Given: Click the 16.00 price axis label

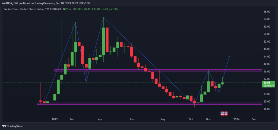Looking at the screenshot, I should tap(267, 109).
